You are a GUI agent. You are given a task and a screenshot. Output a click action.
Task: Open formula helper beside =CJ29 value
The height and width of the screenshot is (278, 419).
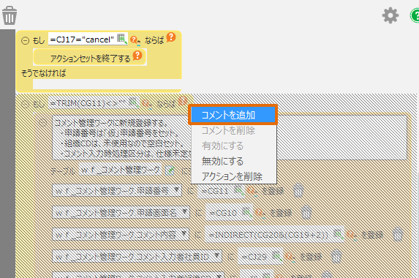(290, 258)
